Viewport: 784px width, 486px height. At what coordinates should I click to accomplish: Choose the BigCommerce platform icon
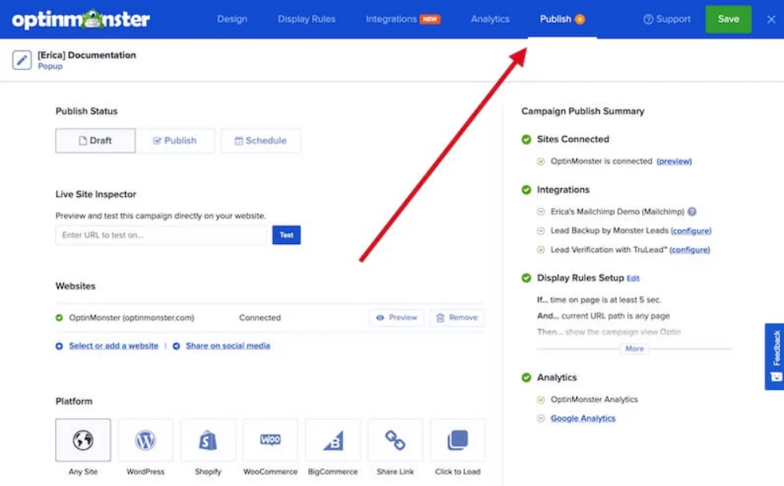pyautogui.click(x=333, y=440)
